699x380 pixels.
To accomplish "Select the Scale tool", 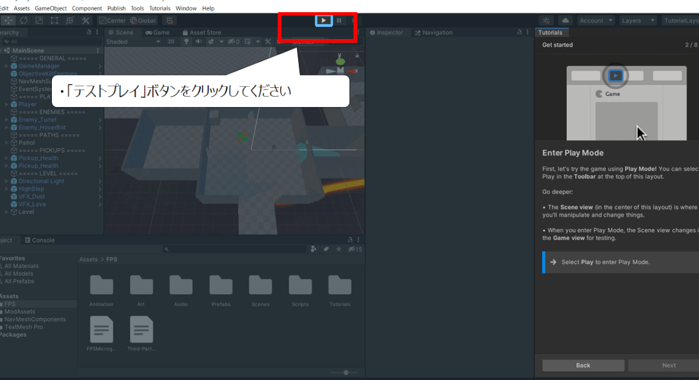I will [39, 20].
